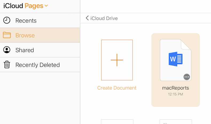Click the 12:15 PM timestamp
The height and width of the screenshot is (124, 211).
[x=175, y=94]
